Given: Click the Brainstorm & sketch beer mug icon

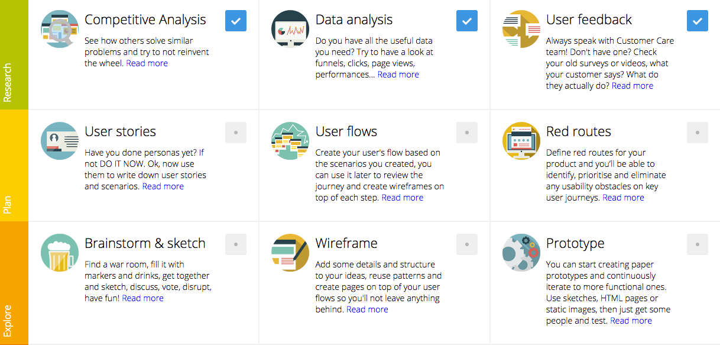Looking at the screenshot, I should tap(59, 253).
